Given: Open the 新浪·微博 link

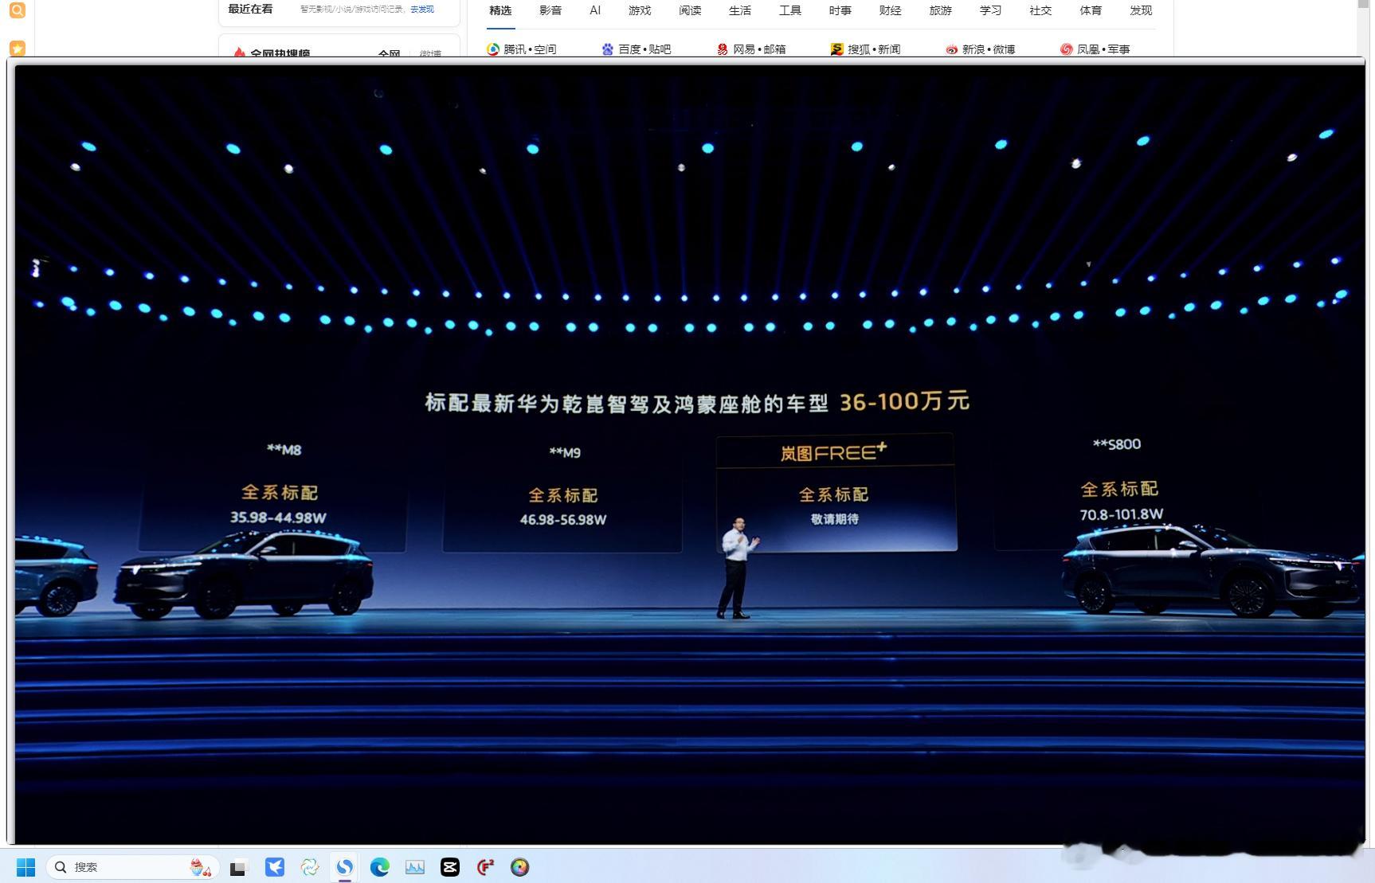Looking at the screenshot, I should 981,49.
